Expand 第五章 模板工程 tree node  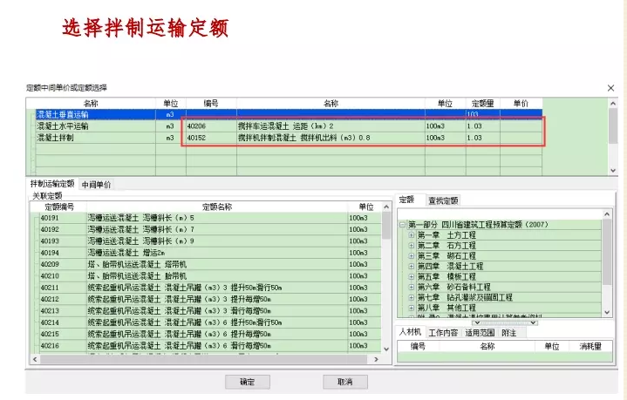point(412,276)
